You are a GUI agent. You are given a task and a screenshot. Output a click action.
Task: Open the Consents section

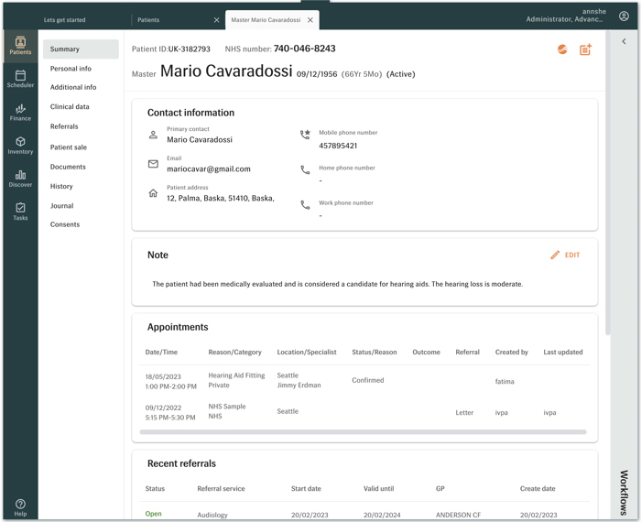tap(65, 224)
